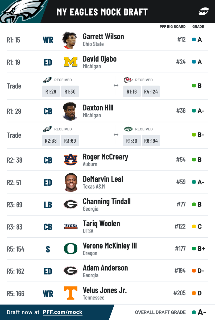Click the UTSA logo next to Tariq Woolen
This screenshot has height=320, width=215.
(x=71, y=227)
